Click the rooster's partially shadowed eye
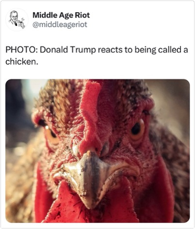This screenshot has width=195, height=229. coord(51,134)
